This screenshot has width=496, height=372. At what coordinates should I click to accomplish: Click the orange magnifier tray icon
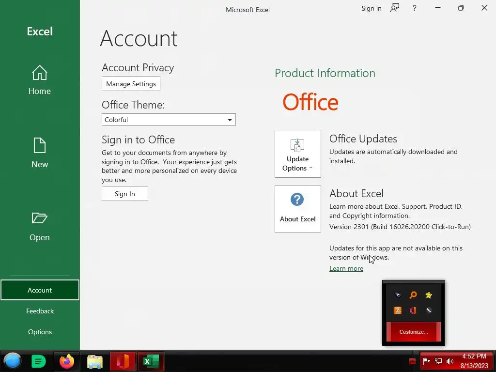coord(413,295)
